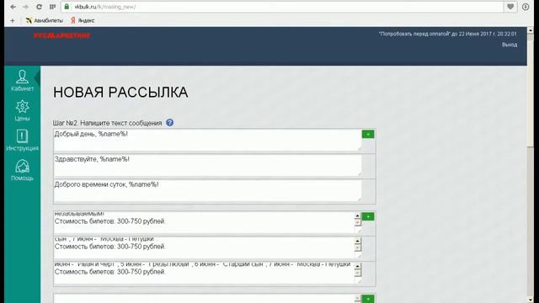
Task: Open the browser downloads icon
Action: [x=526, y=7]
